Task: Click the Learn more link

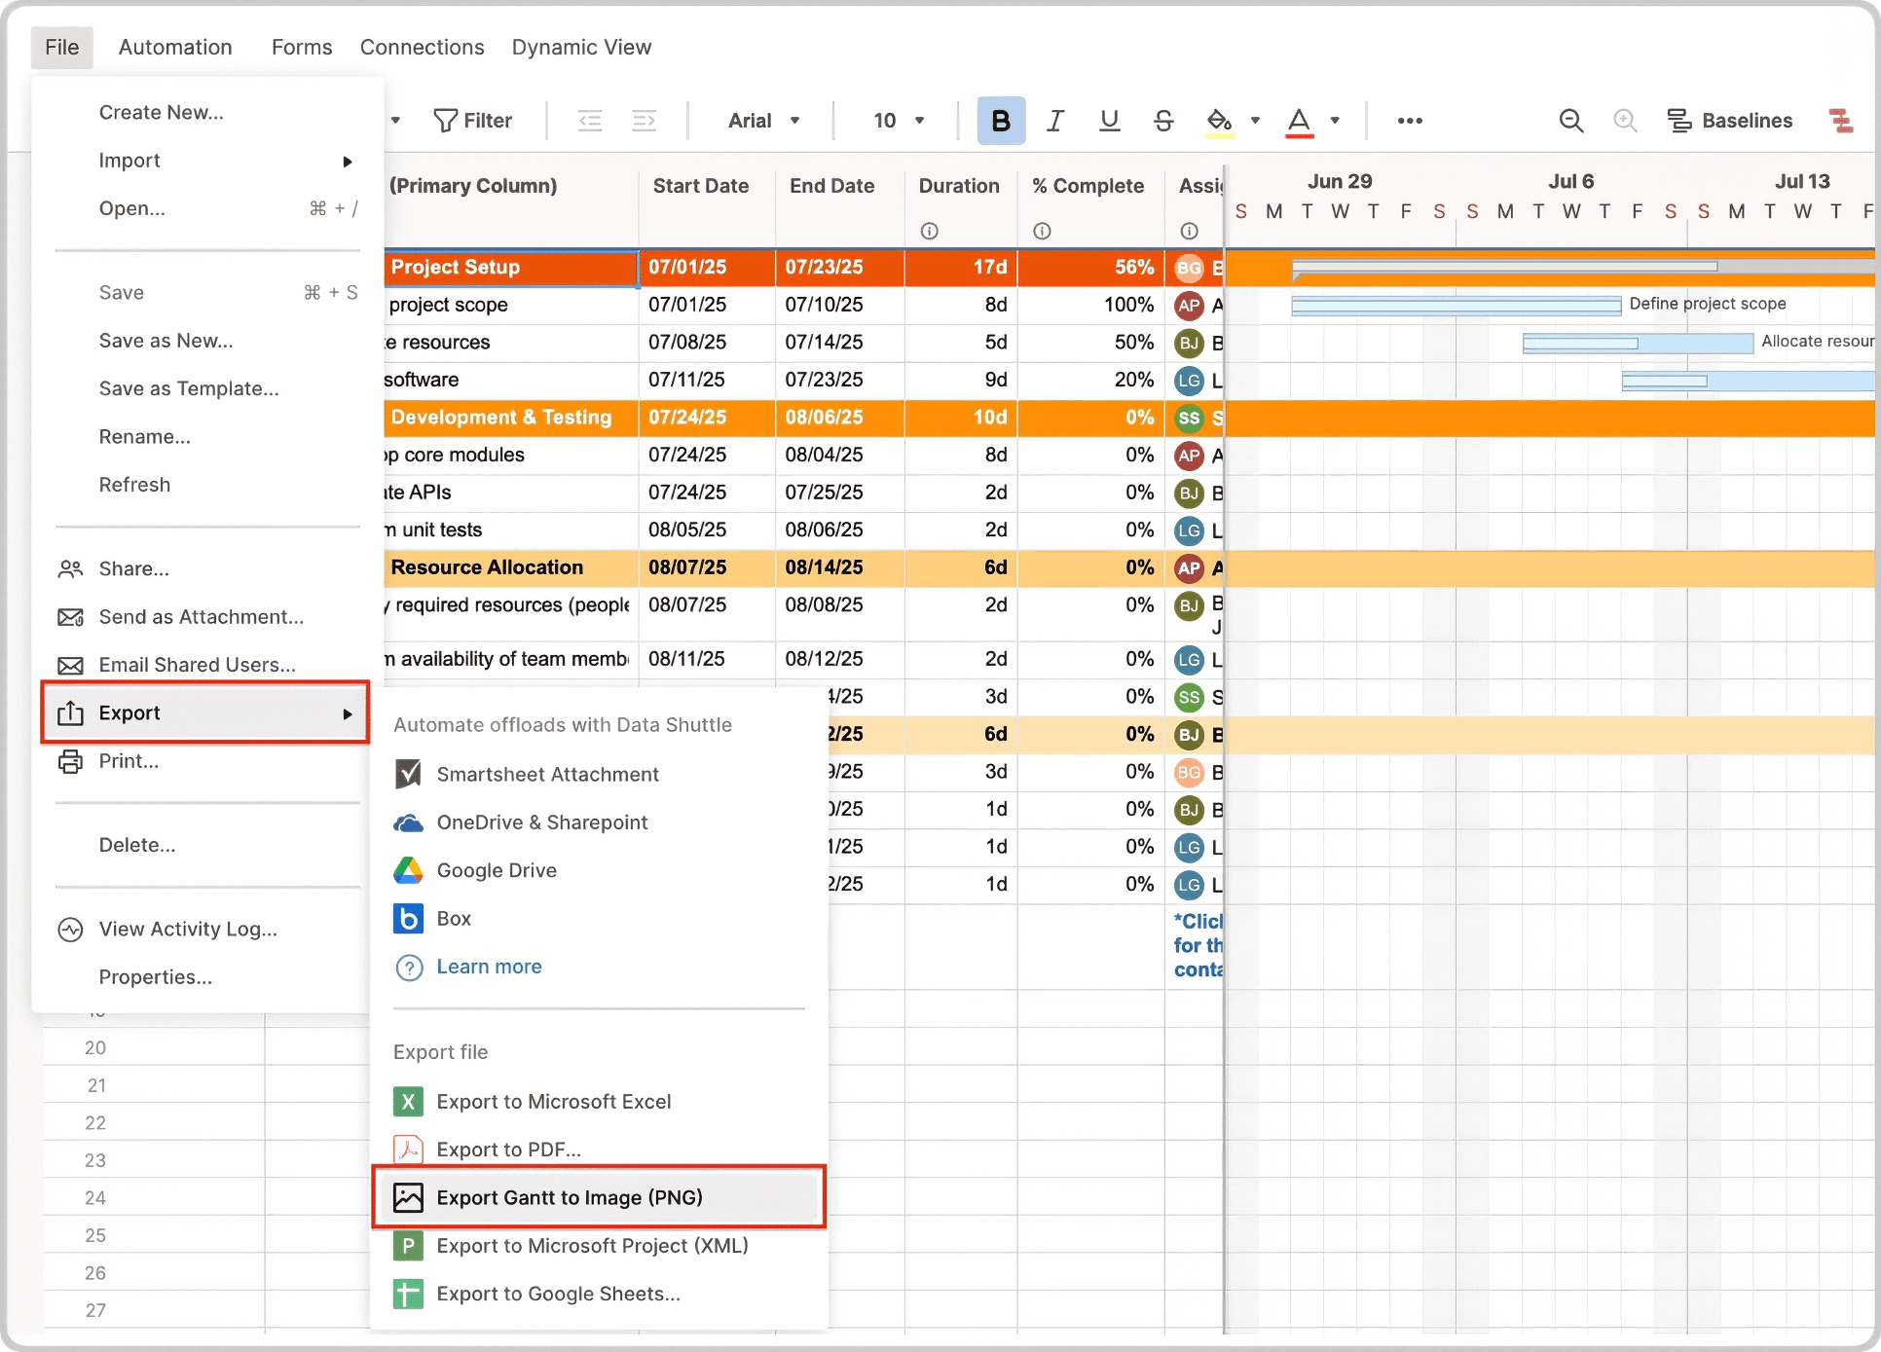Action: [x=489, y=966]
